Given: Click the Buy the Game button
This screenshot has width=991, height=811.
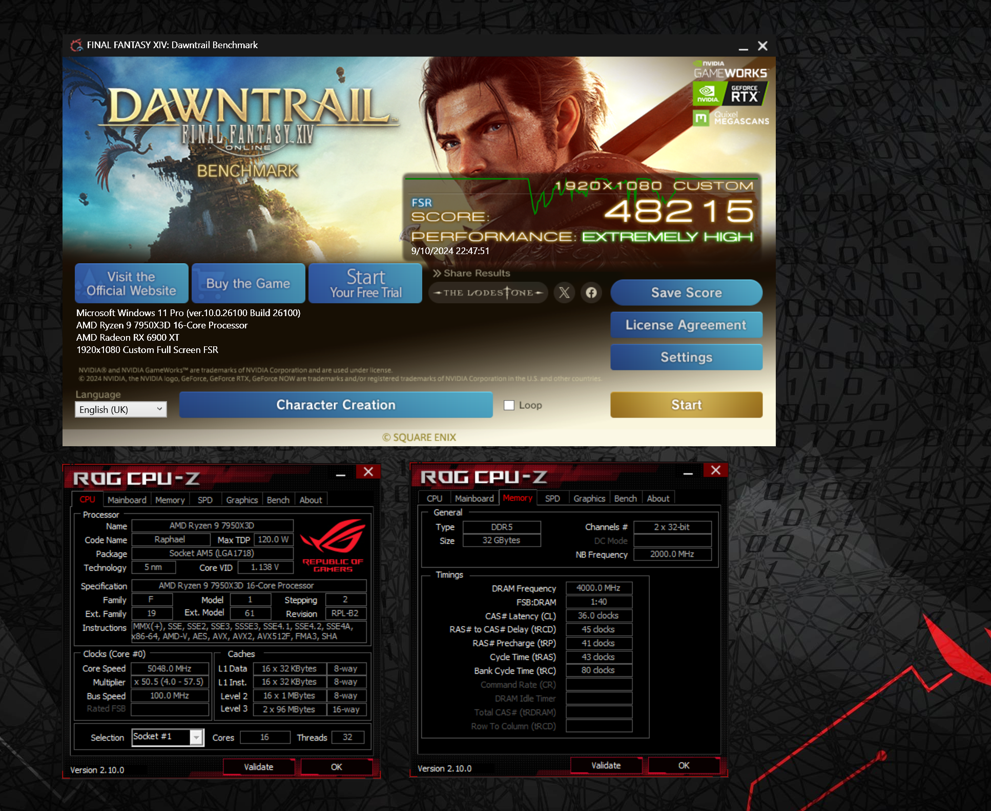Looking at the screenshot, I should [248, 283].
